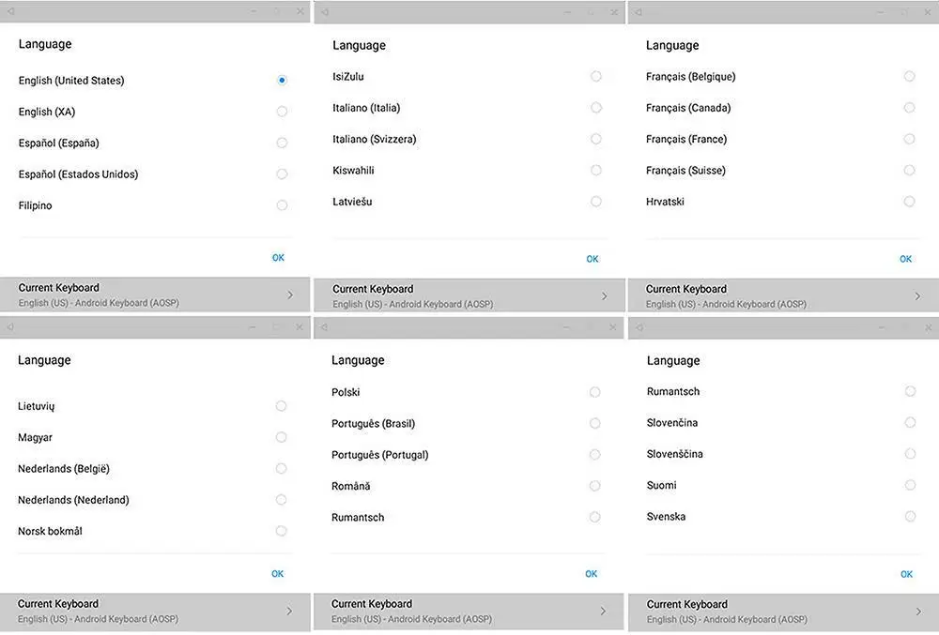Click back arrow in window listing Filipino
Image resolution: width=939 pixels, height=635 pixels.
pos(10,11)
